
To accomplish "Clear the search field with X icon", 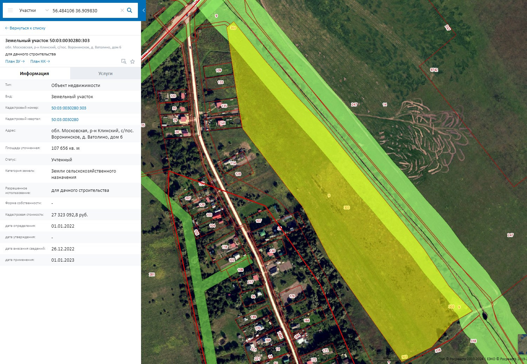I will pos(122,11).
